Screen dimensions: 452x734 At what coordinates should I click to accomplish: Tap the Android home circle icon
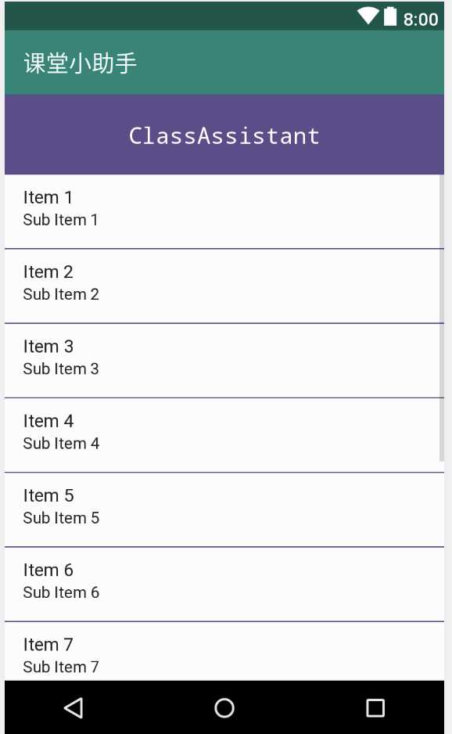click(x=224, y=707)
